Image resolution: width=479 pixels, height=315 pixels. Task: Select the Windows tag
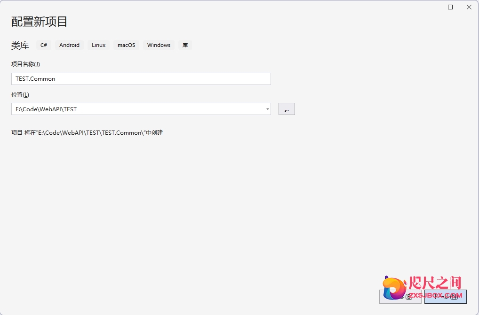coord(159,45)
